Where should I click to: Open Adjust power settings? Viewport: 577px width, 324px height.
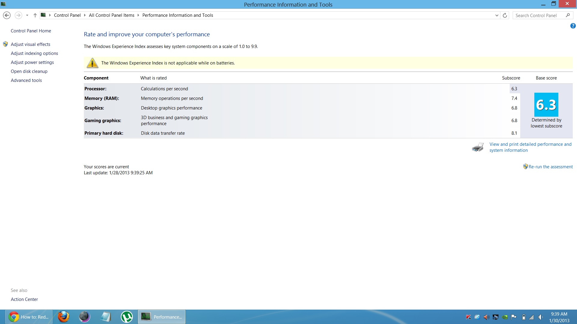32,62
